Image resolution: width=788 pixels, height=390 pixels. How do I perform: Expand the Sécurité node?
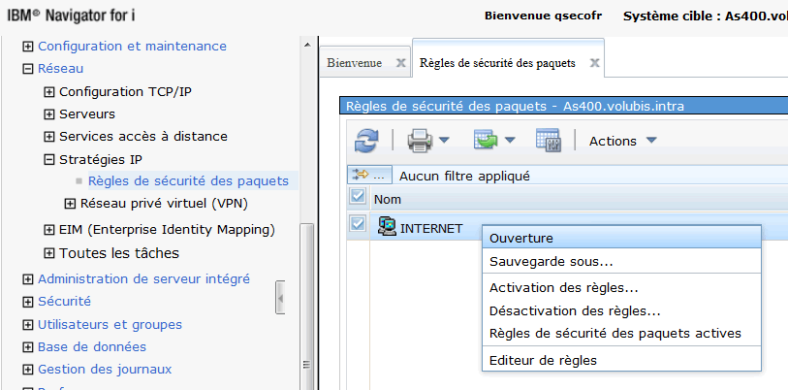[x=28, y=302]
